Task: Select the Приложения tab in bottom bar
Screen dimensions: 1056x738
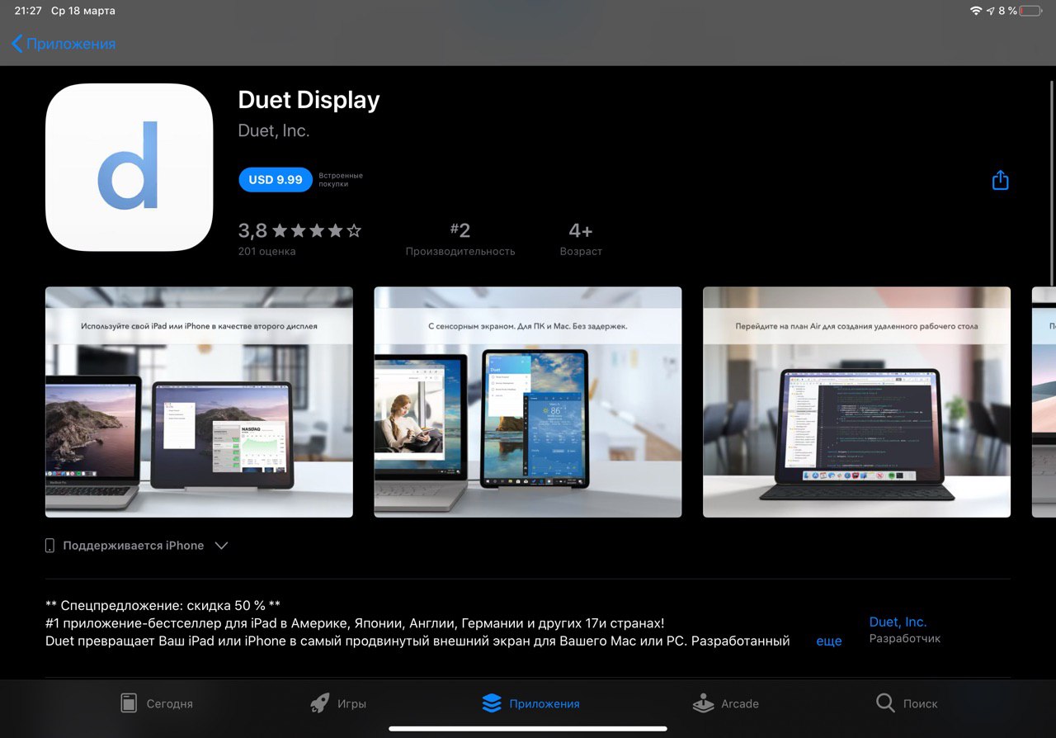Action: (530, 703)
